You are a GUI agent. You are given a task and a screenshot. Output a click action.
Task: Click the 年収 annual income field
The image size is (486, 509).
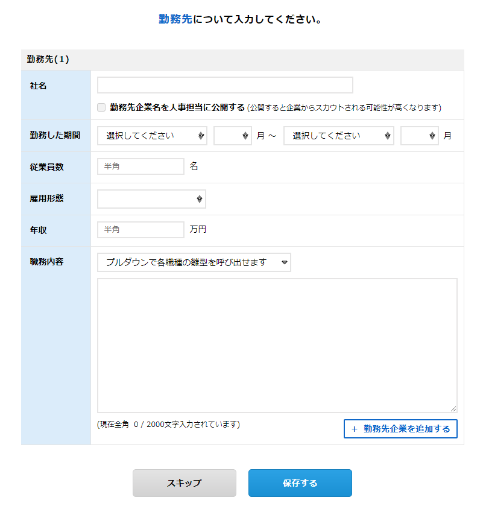tap(140, 230)
